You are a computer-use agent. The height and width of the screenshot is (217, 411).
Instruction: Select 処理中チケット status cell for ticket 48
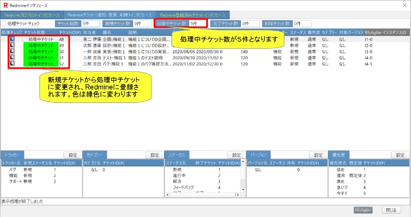(41, 39)
